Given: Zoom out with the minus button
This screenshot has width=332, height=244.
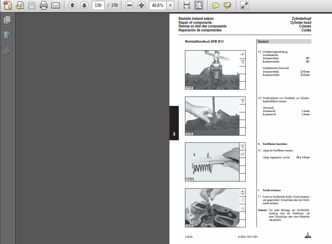Looking at the screenshot, I should pyautogui.click(x=129, y=5).
